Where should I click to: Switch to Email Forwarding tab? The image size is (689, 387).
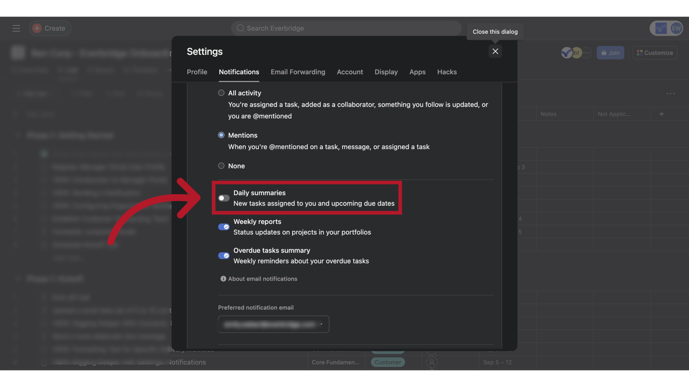tap(298, 72)
